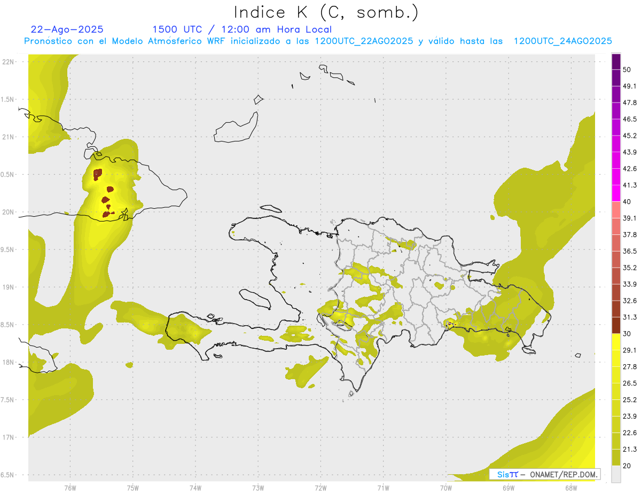Click the colorbar value '39.1'
This screenshot has height=495, width=641.
[630, 218]
